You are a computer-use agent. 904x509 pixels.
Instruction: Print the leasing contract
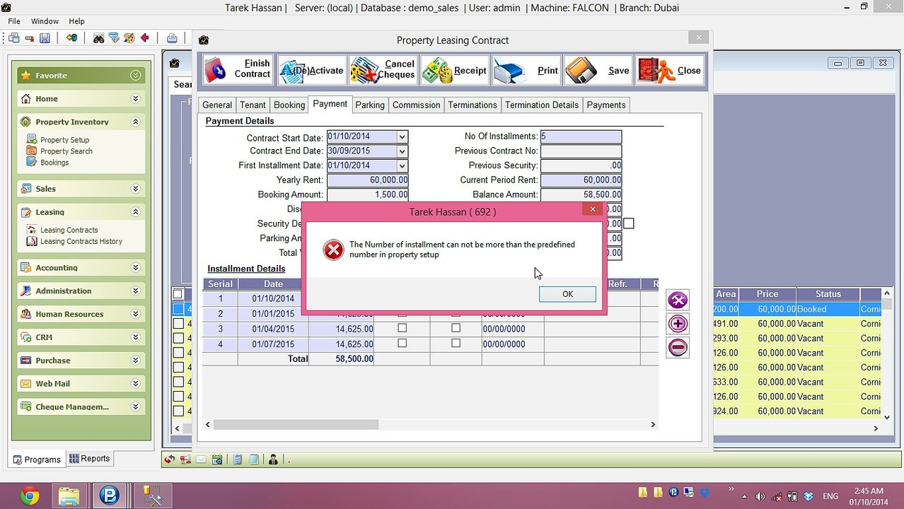click(x=526, y=70)
